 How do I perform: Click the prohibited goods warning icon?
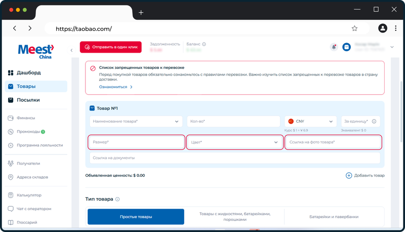93,68
